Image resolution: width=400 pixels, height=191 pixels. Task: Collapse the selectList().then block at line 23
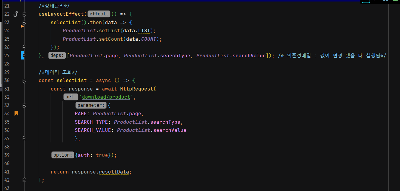click(24, 22)
